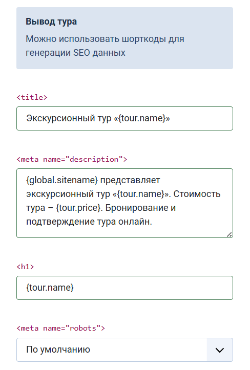The height and width of the screenshot is (370, 250).
Task: Click the shortcodes hint text about SEO
Action: point(105,46)
